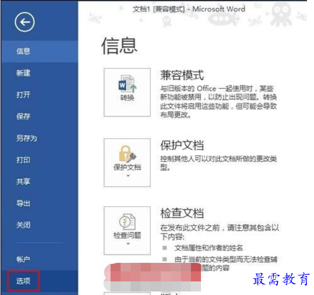Viewport: 314px width, 295px height.
Task: Select the 信息 menu item
Action: tap(40, 51)
